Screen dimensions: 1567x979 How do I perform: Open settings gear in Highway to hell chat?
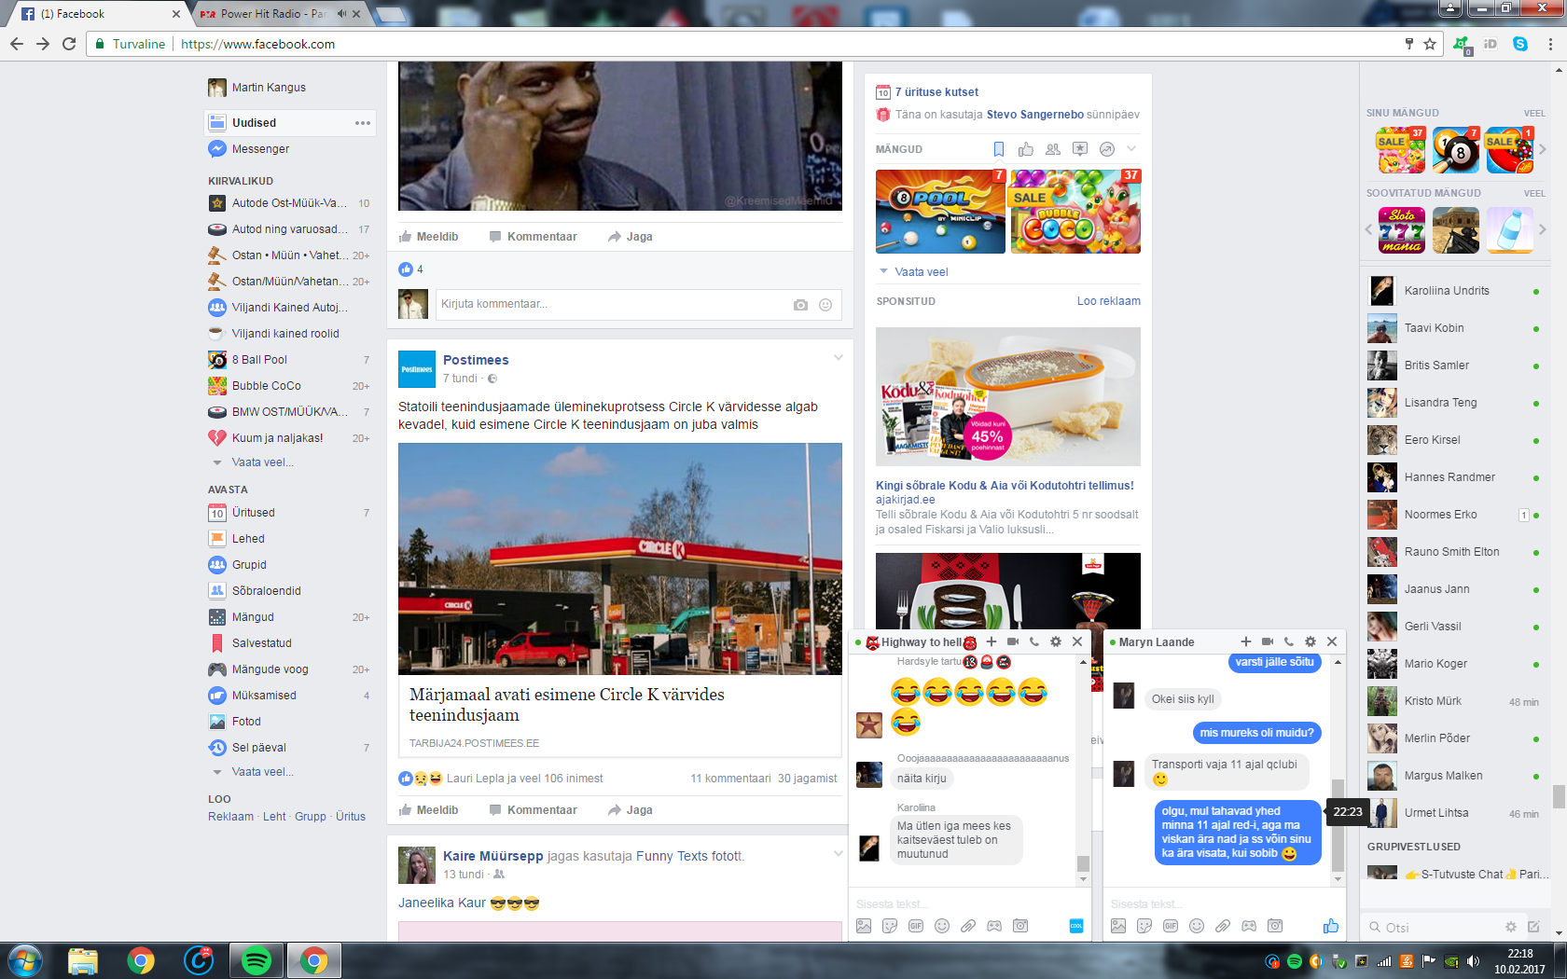[x=1056, y=641]
